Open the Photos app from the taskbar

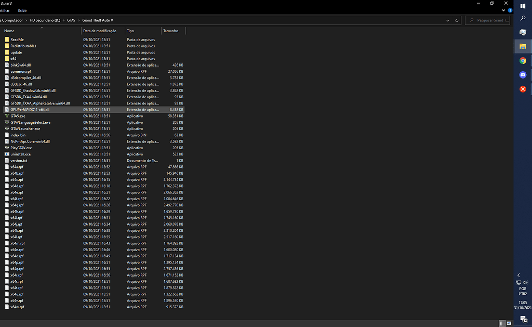coord(523,32)
